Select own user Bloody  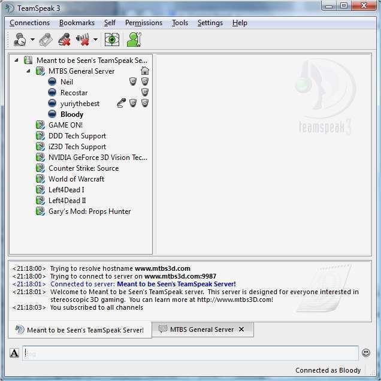point(72,114)
